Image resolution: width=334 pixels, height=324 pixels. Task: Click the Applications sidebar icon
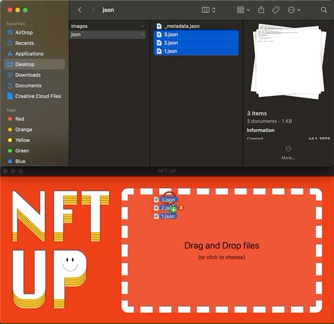tap(10, 54)
